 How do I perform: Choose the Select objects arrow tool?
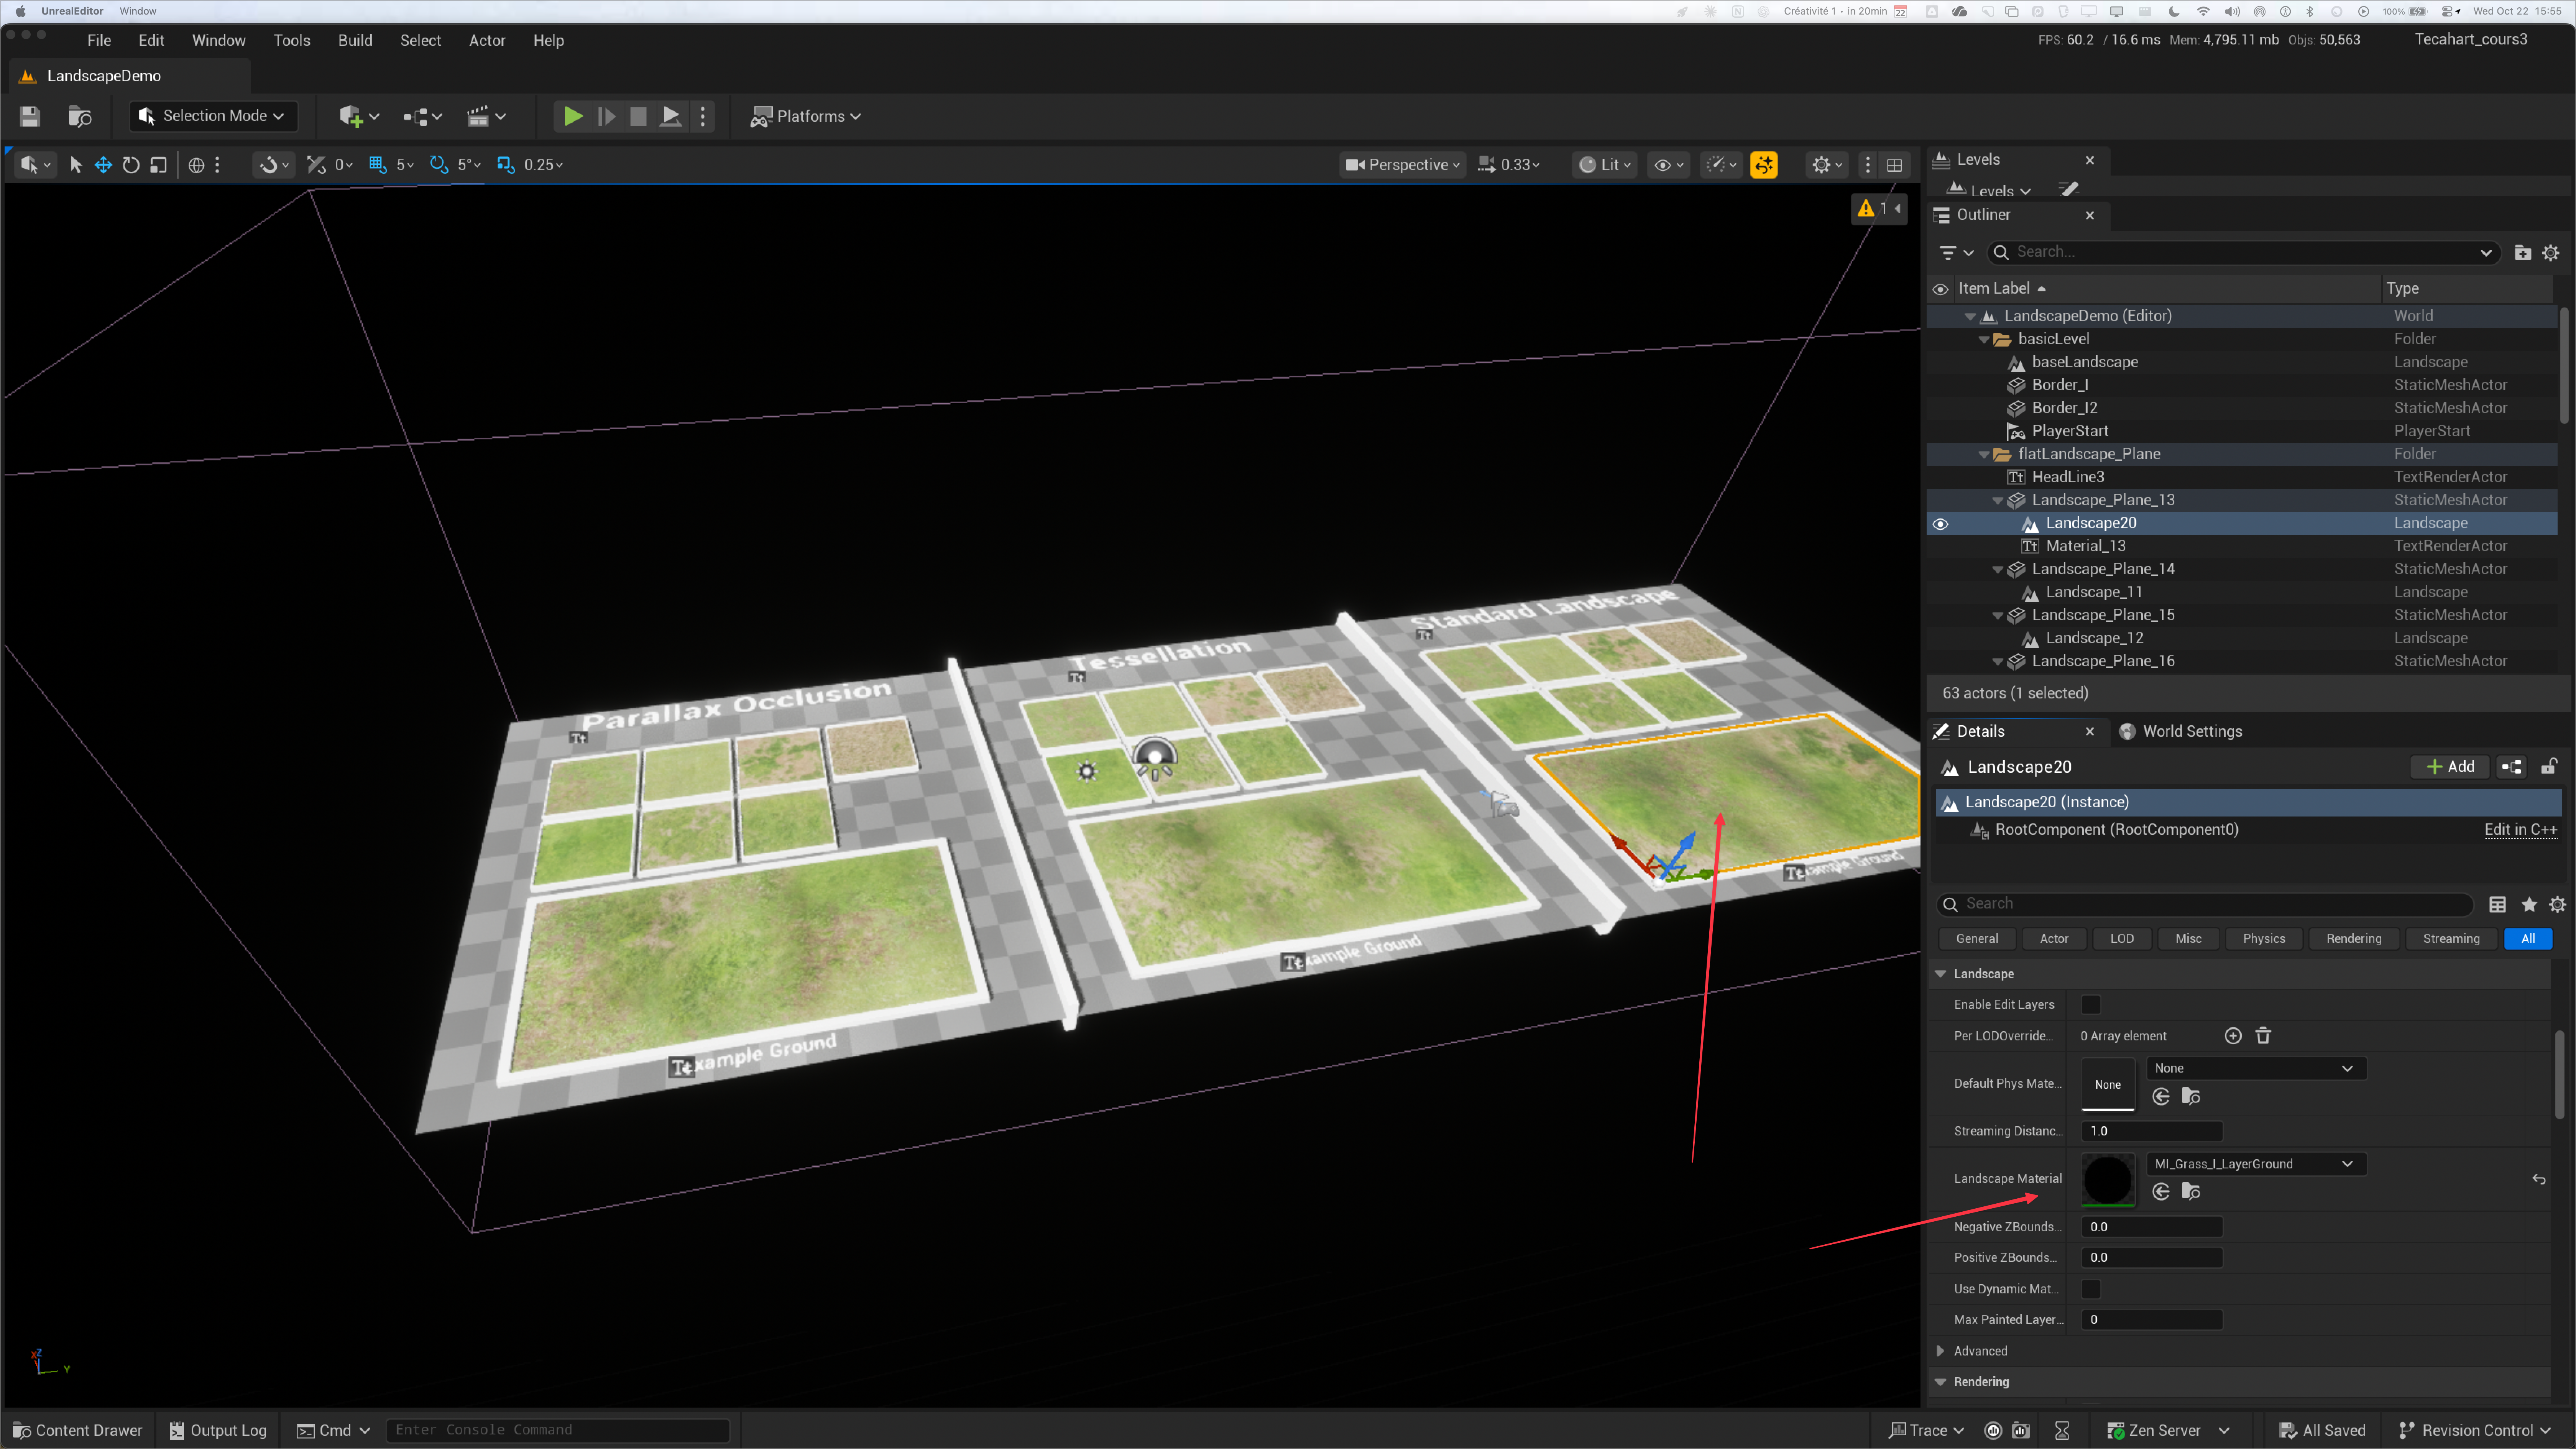click(x=76, y=165)
